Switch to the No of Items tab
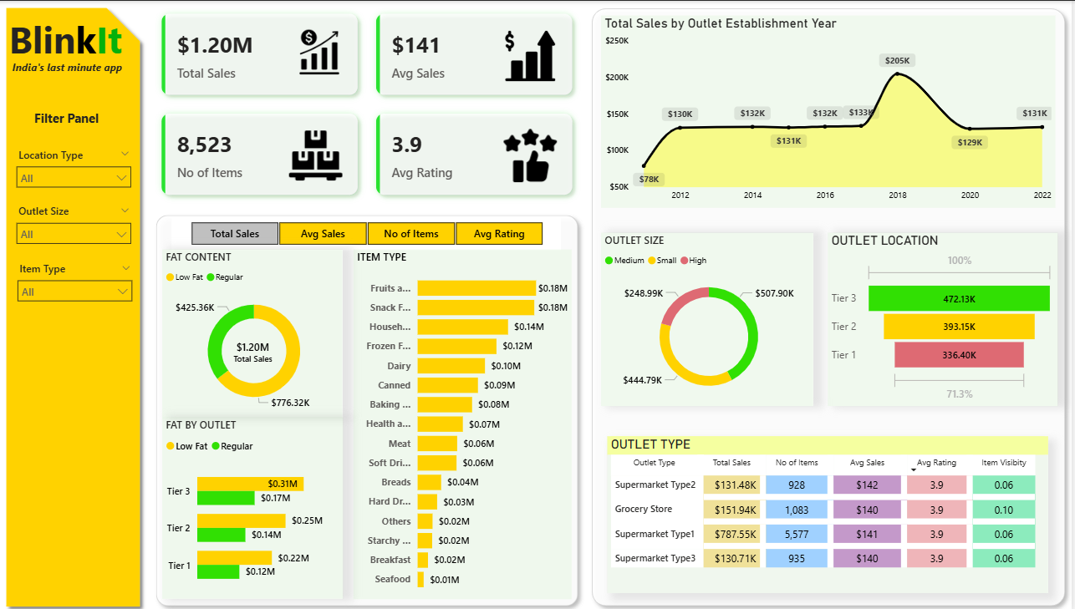 click(x=411, y=234)
